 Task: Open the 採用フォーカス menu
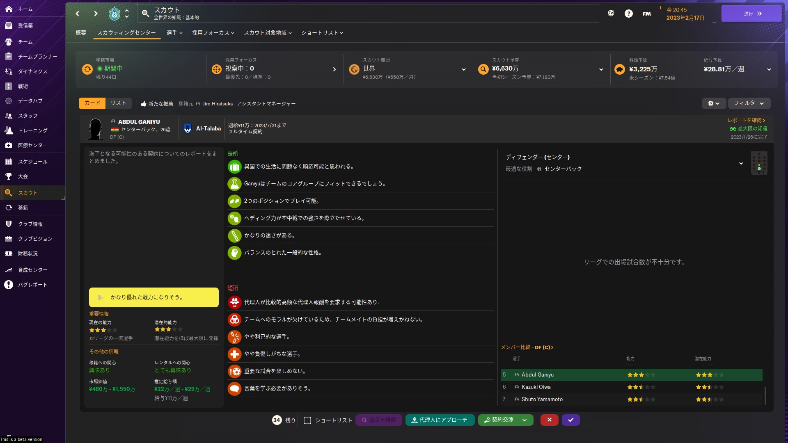tap(213, 33)
